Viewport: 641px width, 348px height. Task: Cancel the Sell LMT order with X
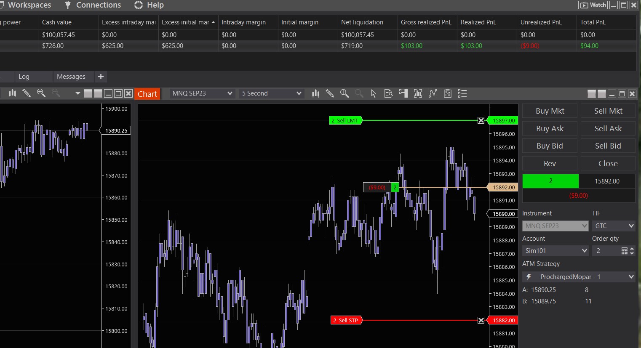481,120
